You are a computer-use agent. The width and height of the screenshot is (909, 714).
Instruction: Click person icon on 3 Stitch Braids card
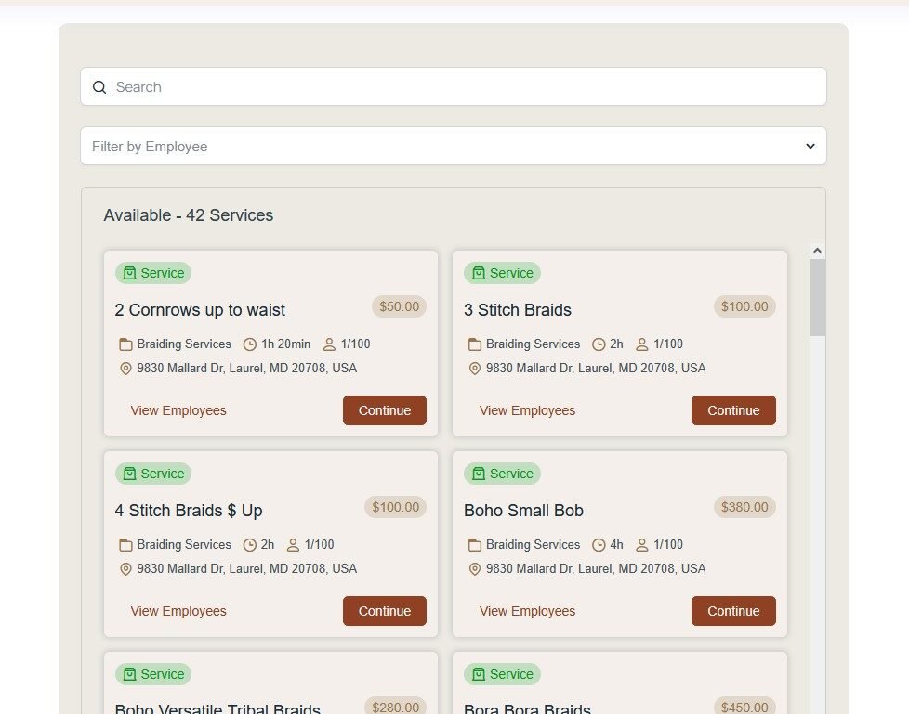tap(641, 344)
